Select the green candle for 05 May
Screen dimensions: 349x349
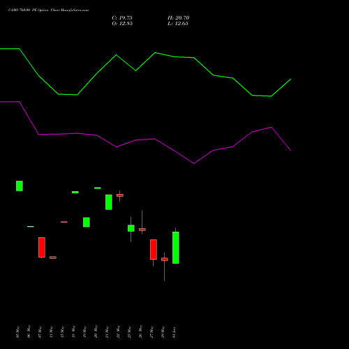20,186
